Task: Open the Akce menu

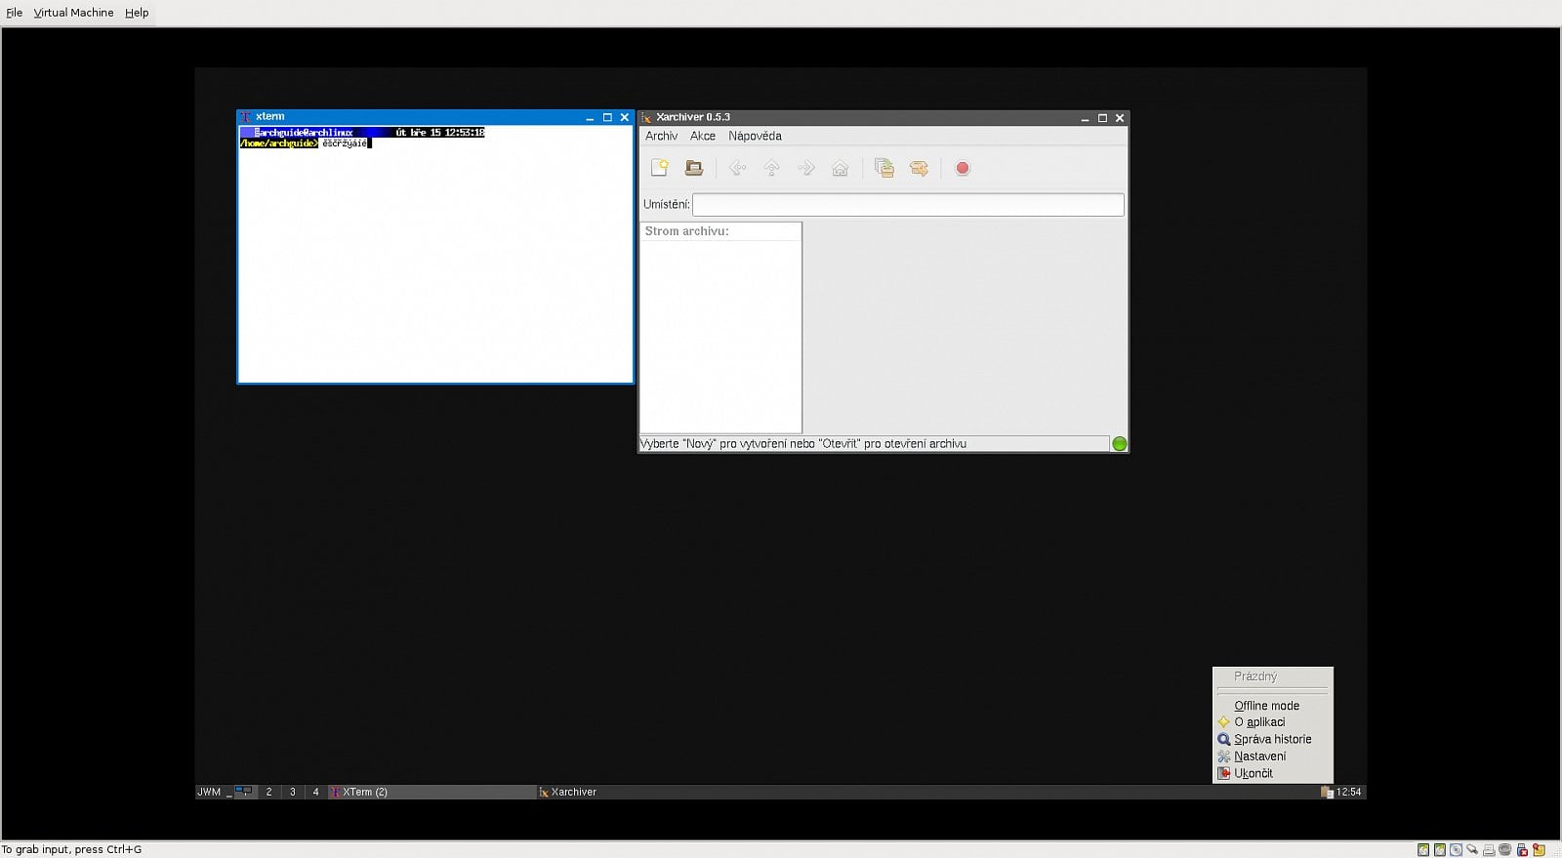Action: pyautogui.click(x=703, y=137)
